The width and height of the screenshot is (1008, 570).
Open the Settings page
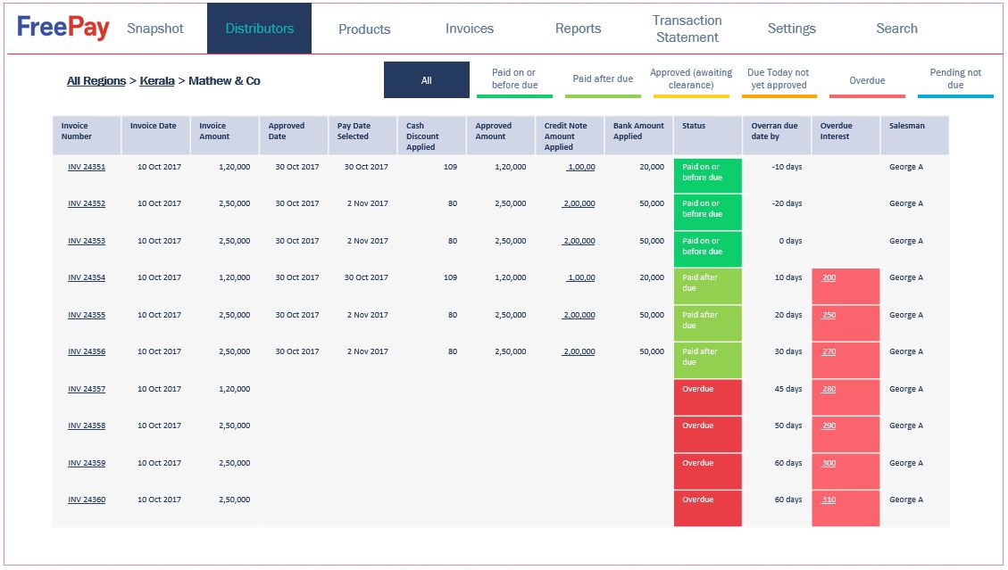point(791,28)
